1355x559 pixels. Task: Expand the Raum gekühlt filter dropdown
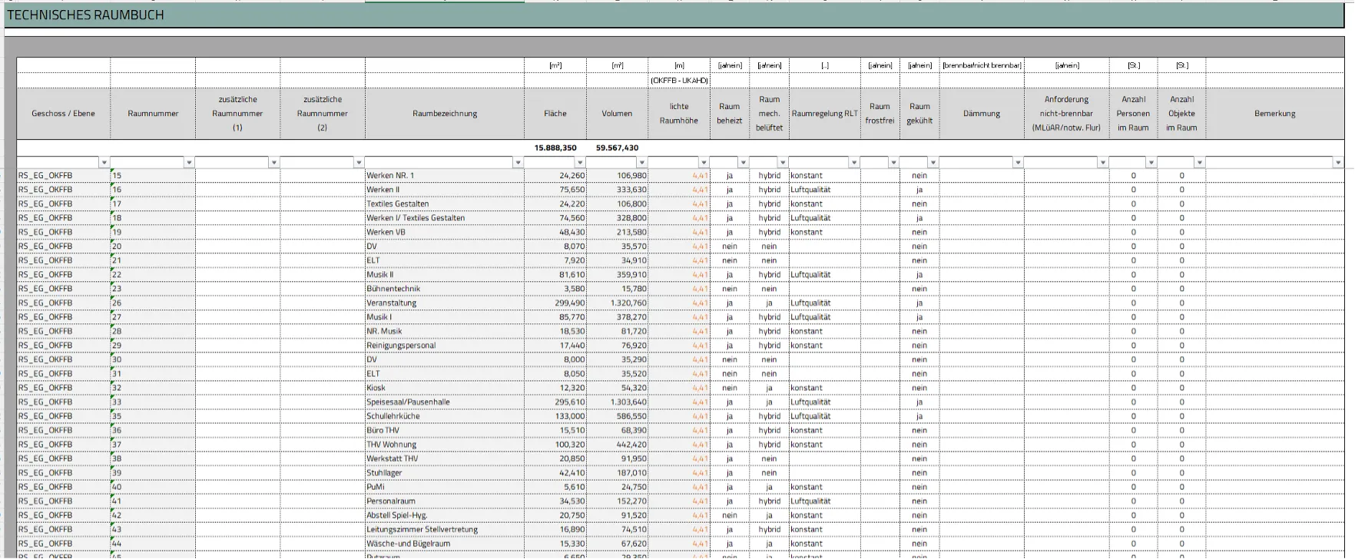click(x=933, y=163)
